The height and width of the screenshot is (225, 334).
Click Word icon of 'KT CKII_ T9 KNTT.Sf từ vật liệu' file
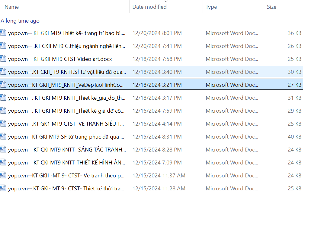[3, 72]
